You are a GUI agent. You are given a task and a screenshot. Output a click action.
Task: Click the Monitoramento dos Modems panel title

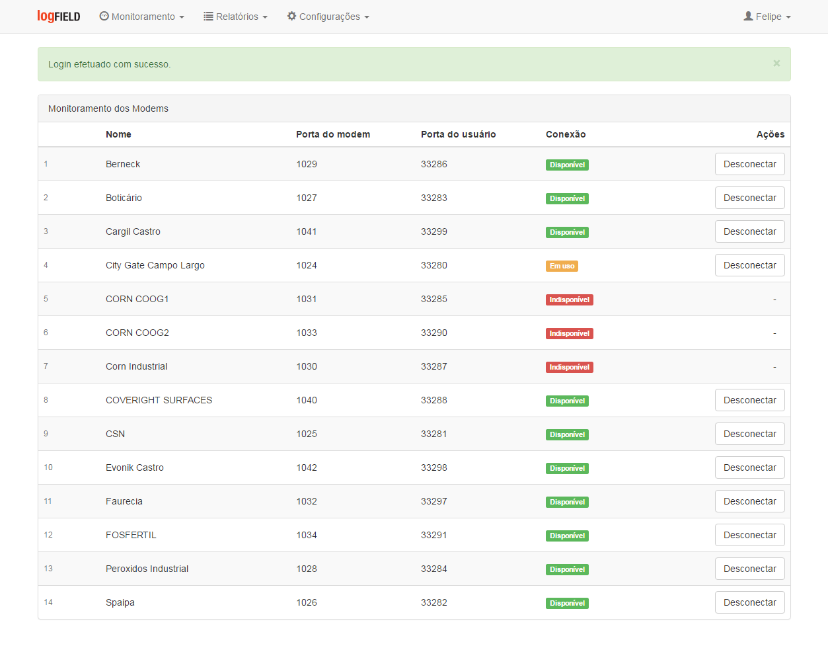pyautogui.click(x=108, y=108)
